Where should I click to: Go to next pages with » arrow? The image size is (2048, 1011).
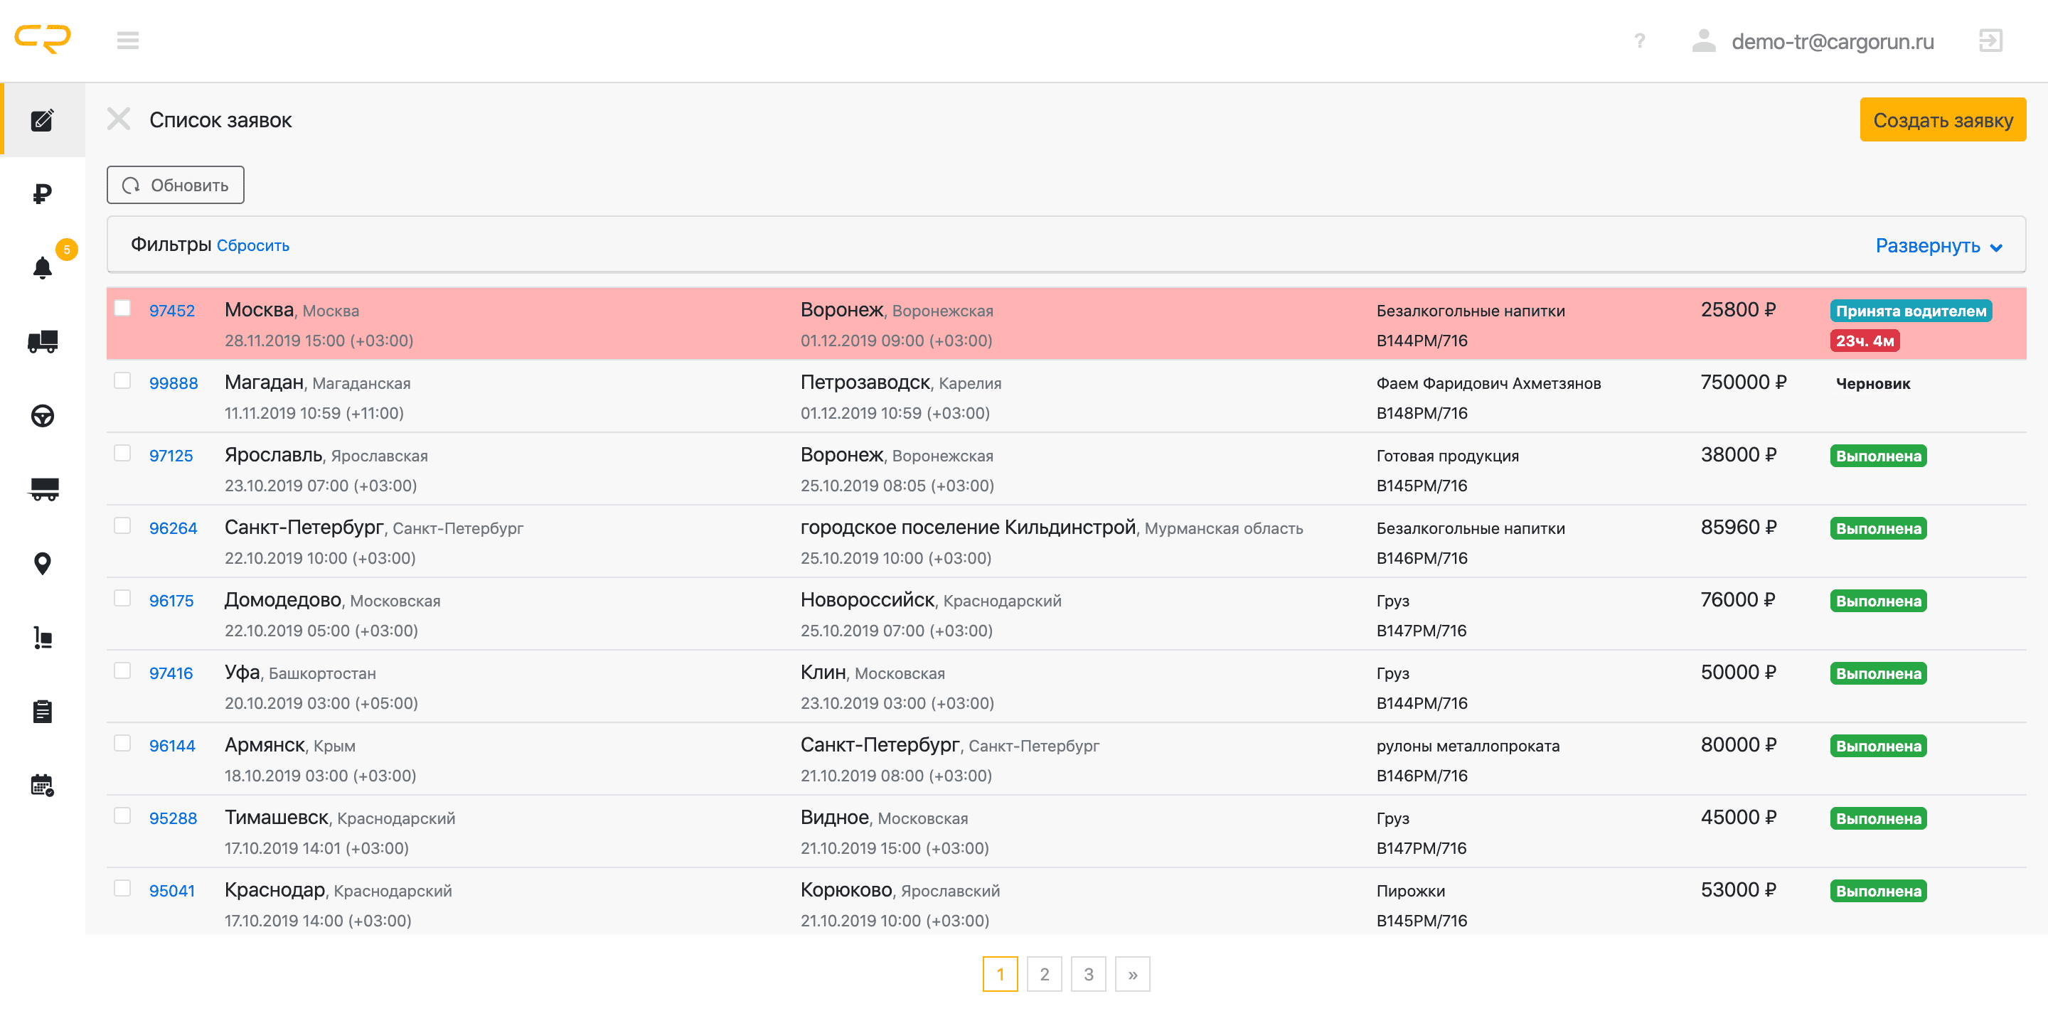coord(1132,975)
